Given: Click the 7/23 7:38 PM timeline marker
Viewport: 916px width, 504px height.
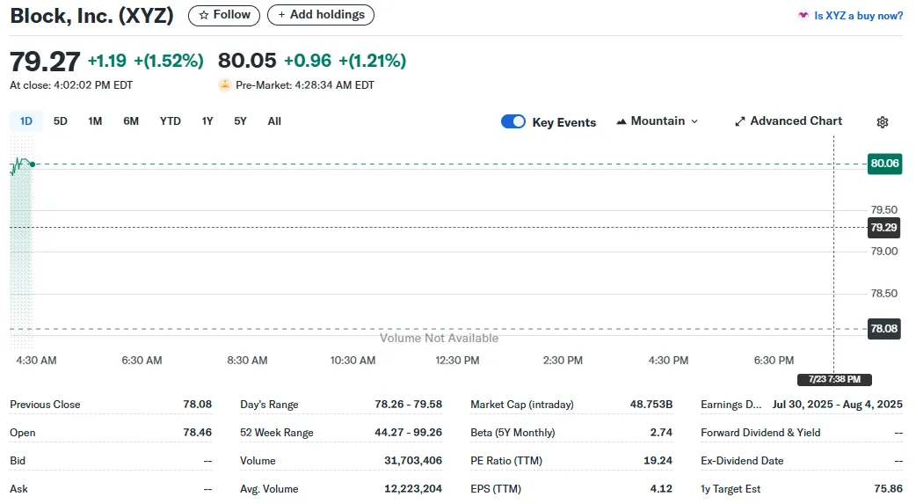Looking at the screenshot, I should [x=834, y=379].
